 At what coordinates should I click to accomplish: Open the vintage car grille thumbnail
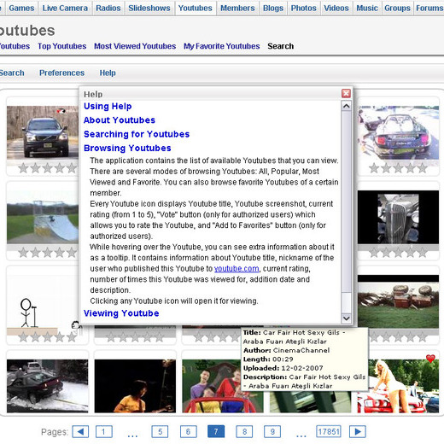tap(398, 217)
